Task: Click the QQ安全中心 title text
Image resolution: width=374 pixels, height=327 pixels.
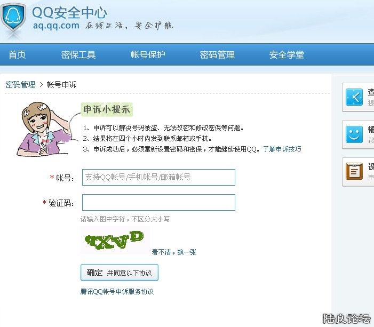Action: coord(69,12)
